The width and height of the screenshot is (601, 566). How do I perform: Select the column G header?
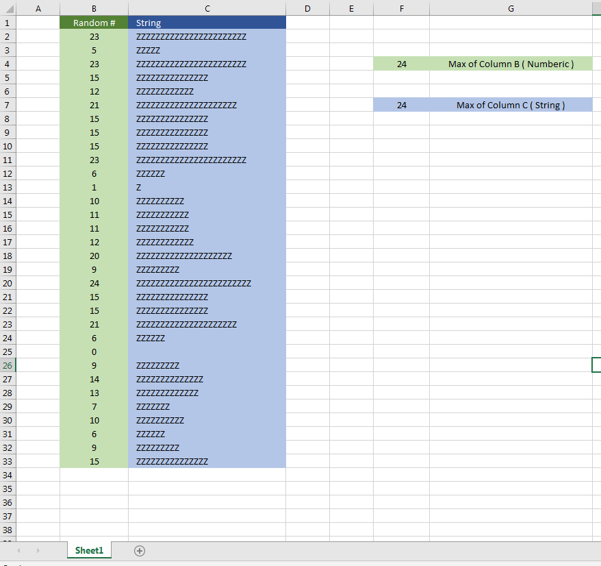click(511, 8)
